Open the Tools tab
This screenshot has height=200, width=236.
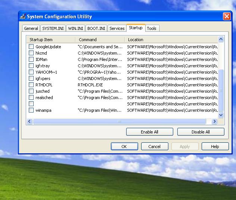(152, 28)
